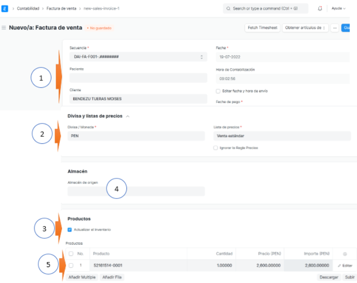Open the notifications bell icon
The image size is (357, 283).
(320, 8)
